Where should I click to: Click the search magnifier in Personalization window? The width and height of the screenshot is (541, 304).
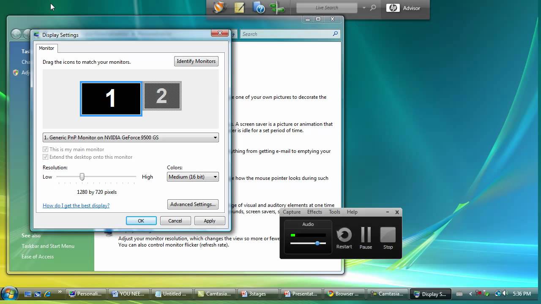click(336, 34)
